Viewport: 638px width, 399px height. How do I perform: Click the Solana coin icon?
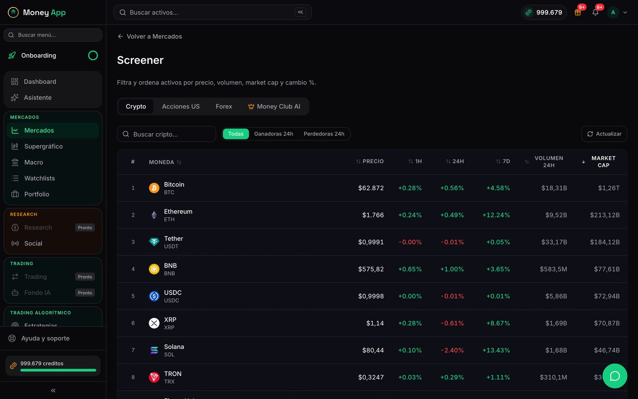(x=154, y=350)
